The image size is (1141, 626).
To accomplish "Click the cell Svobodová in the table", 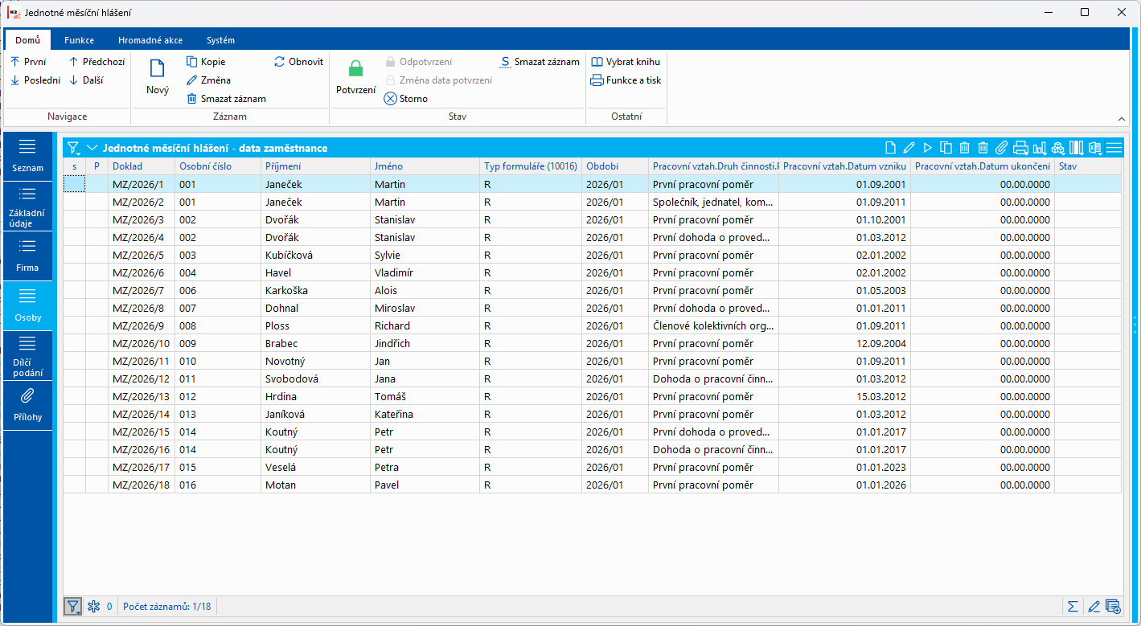I will pyautogui.click(x=315, y=379).
